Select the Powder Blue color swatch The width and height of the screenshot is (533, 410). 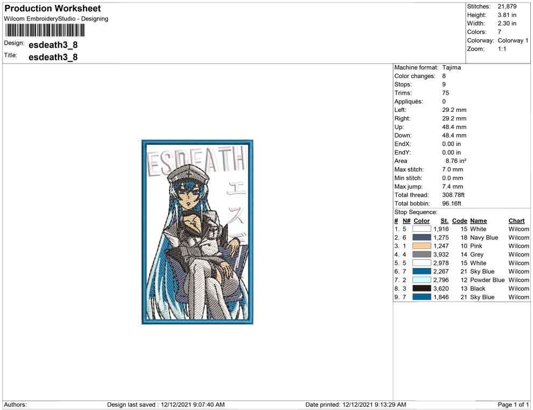pos(422,280)
